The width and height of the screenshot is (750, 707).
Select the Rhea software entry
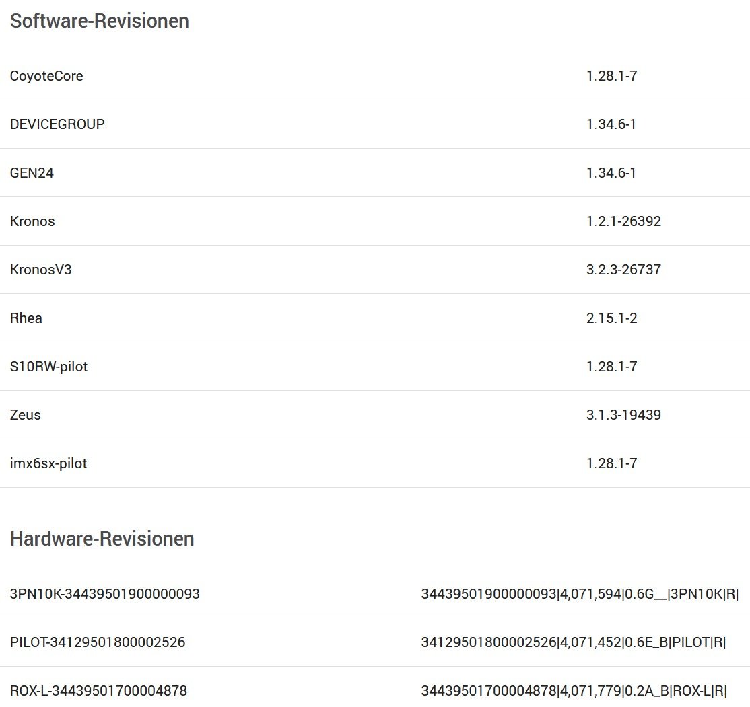point(26,318)
